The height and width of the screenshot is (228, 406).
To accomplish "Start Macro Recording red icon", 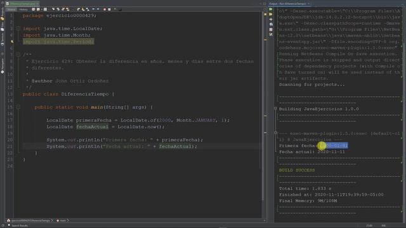I will coord(105,9).
